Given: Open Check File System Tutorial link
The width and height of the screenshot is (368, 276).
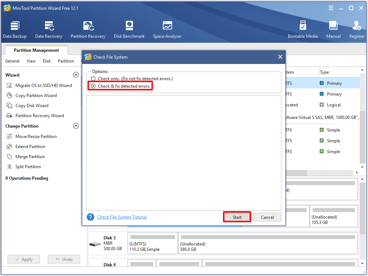Looking at the screenshot, I should (x=122, y=217).
